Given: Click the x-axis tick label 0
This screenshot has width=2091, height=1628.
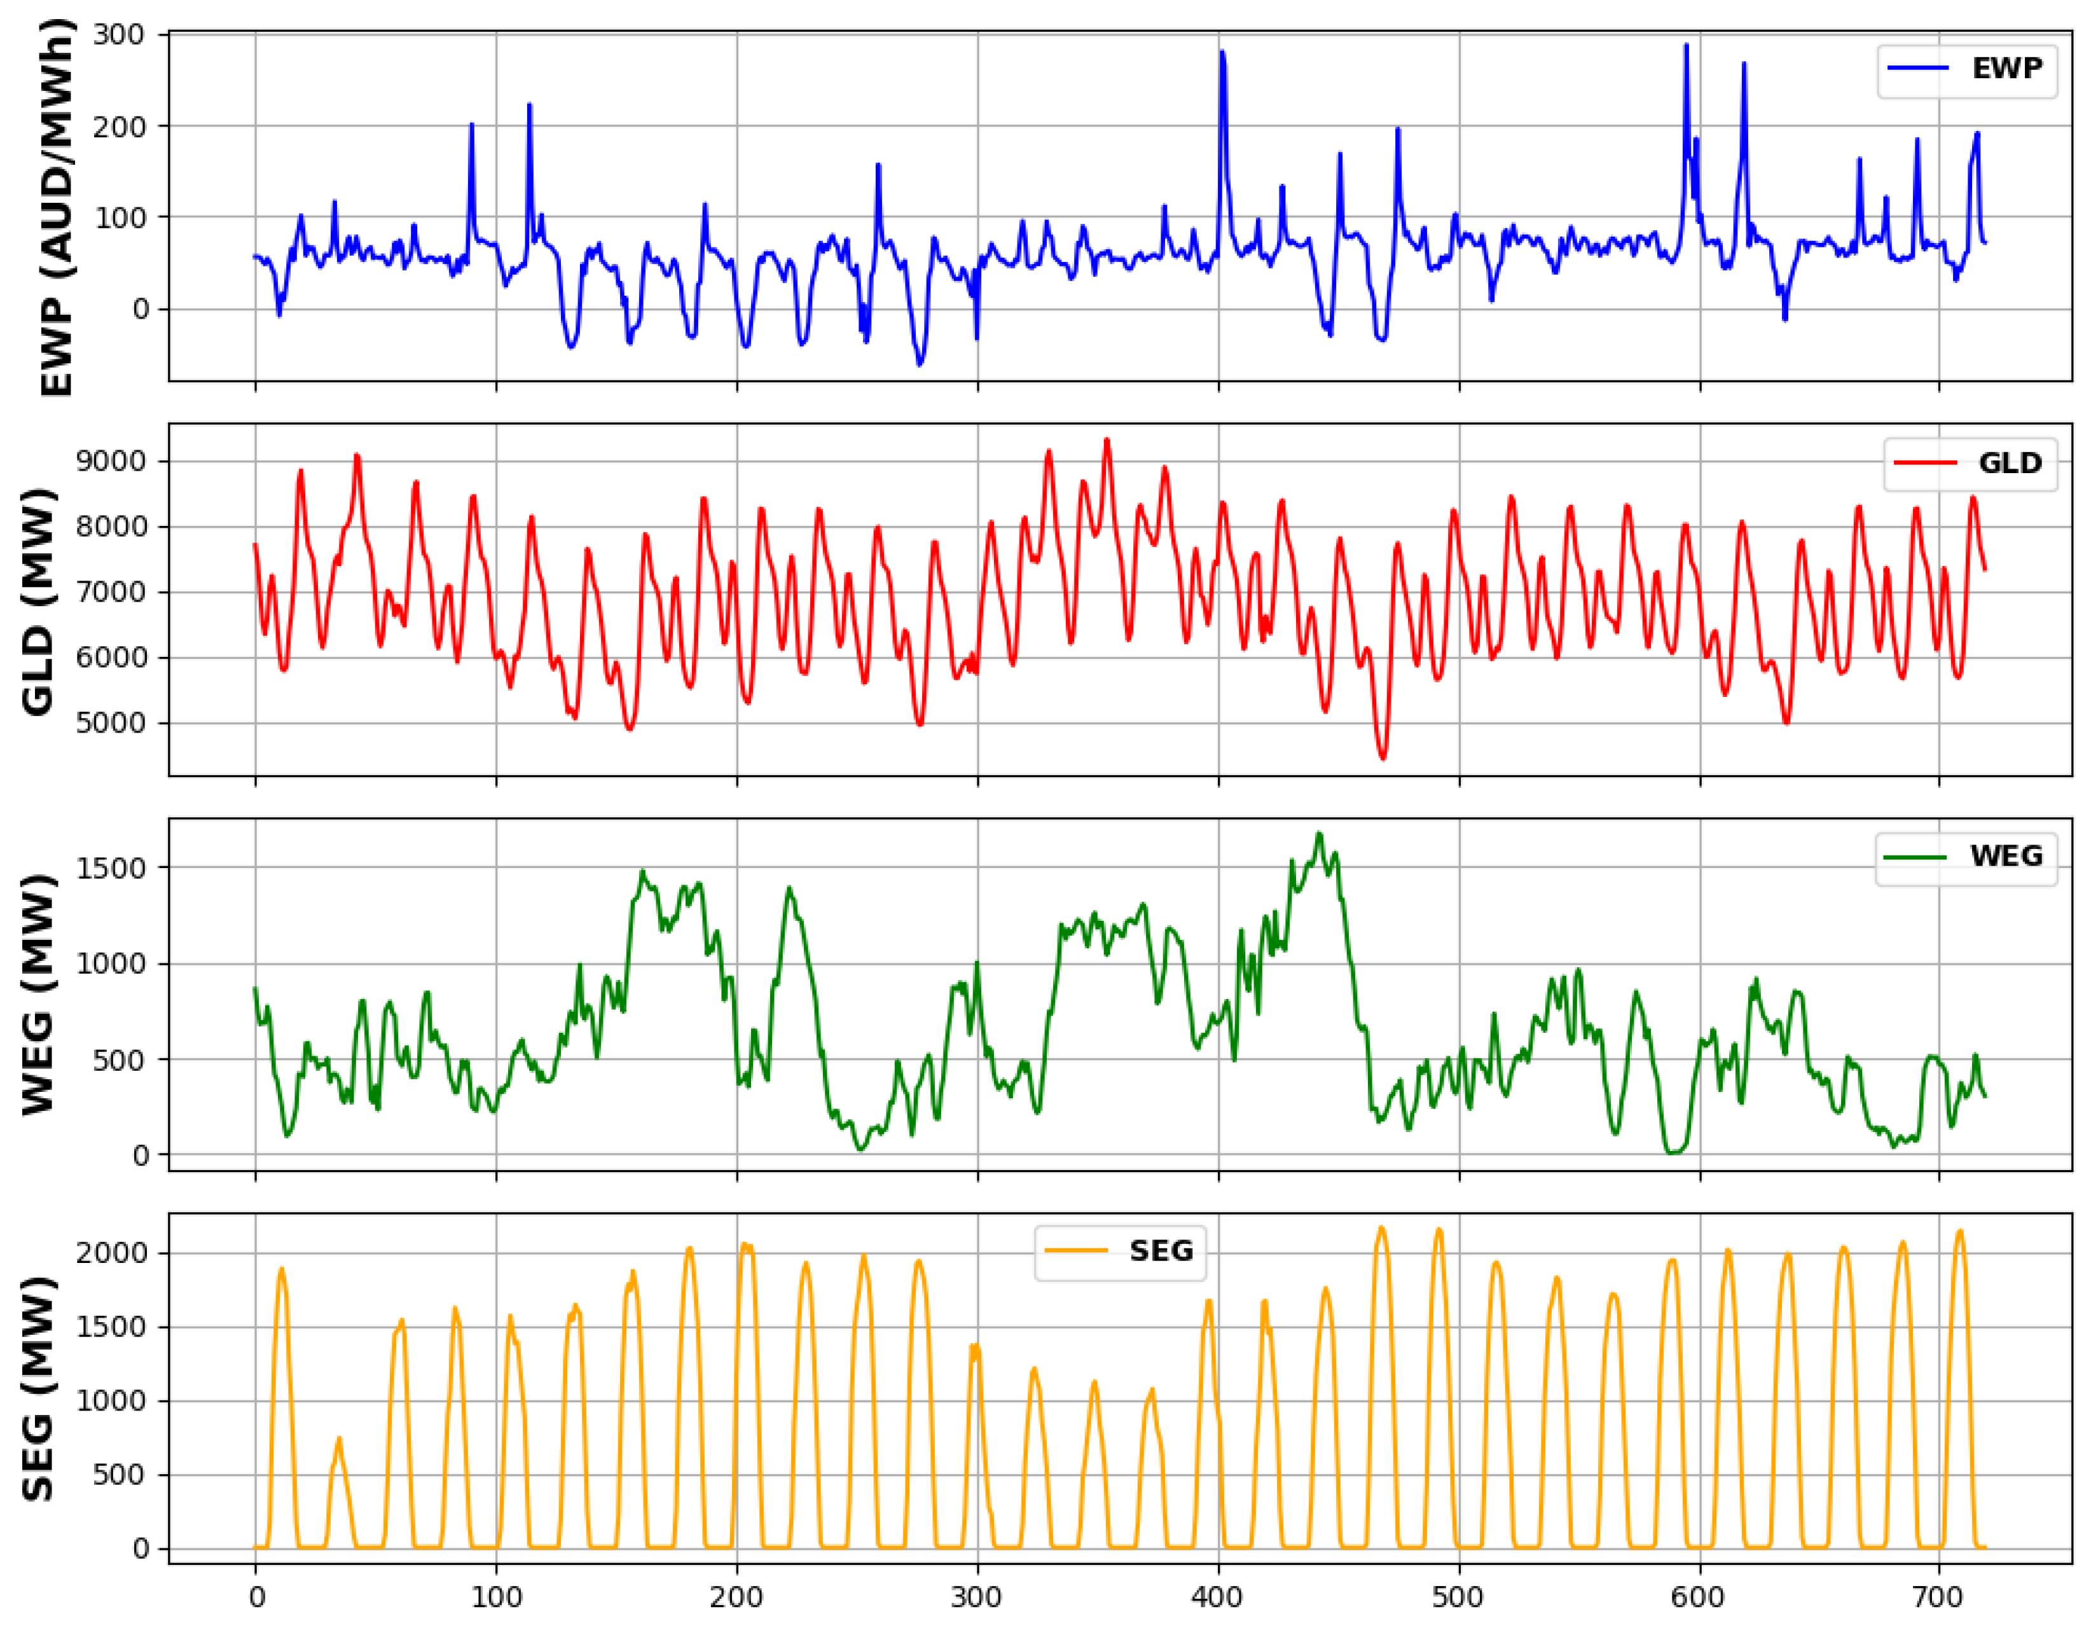Looking at the screenshot, I should [256, 1597].
